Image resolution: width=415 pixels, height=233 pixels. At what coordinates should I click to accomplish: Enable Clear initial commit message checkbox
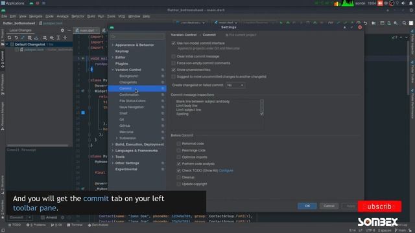[x=174, y=56]
